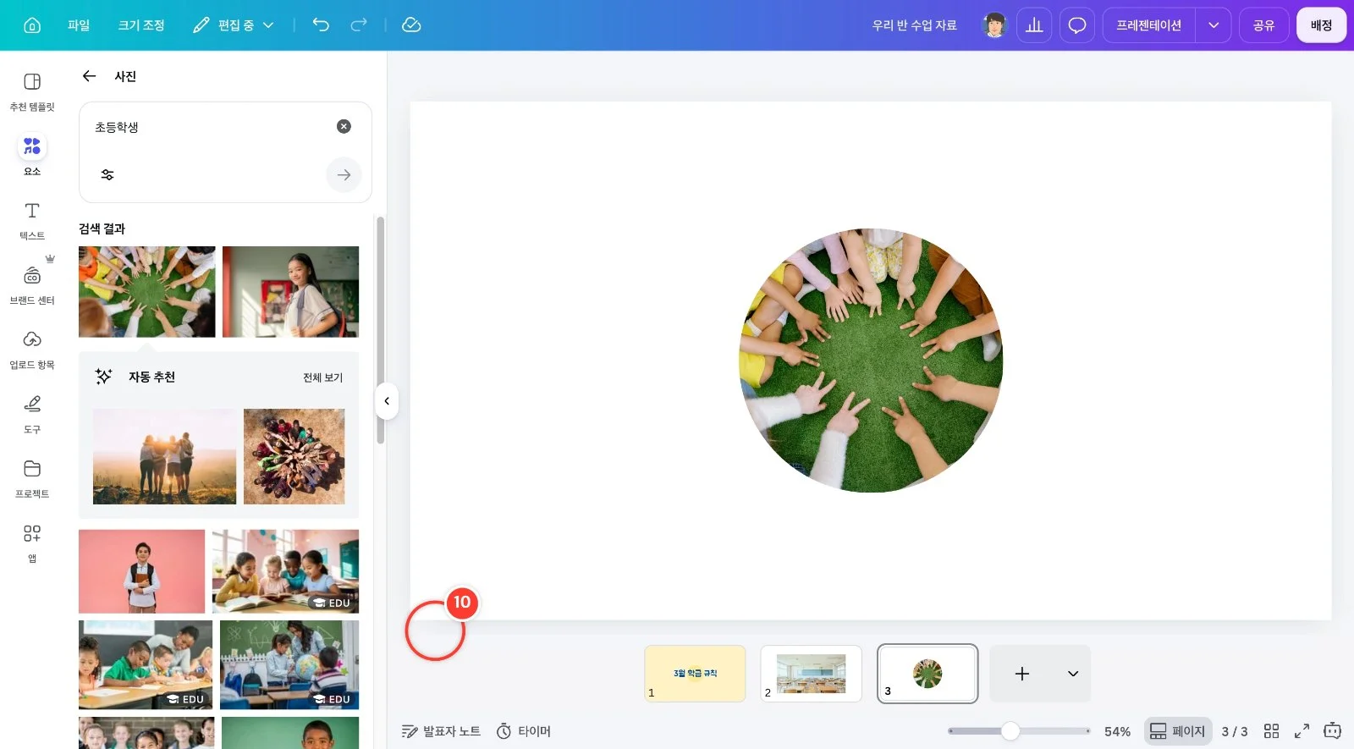
Task: Check cloud save status icon
Action: (411, 25)
